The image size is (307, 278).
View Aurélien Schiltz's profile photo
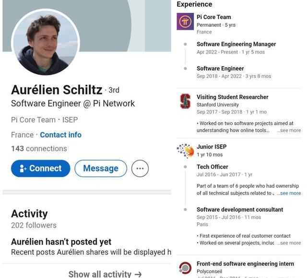click(46, 43)
